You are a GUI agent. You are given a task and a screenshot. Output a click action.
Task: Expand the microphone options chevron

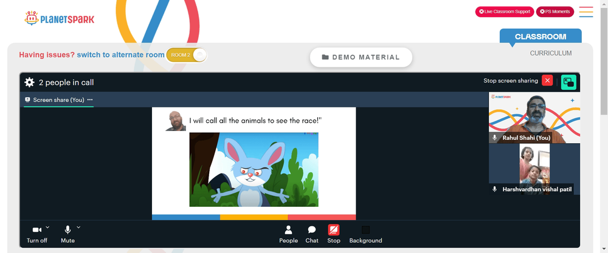78,227
